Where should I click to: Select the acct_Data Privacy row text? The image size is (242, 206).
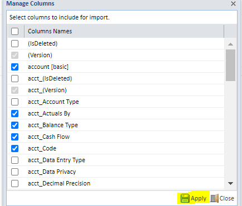pyautogui.click(x=52, y=172)
